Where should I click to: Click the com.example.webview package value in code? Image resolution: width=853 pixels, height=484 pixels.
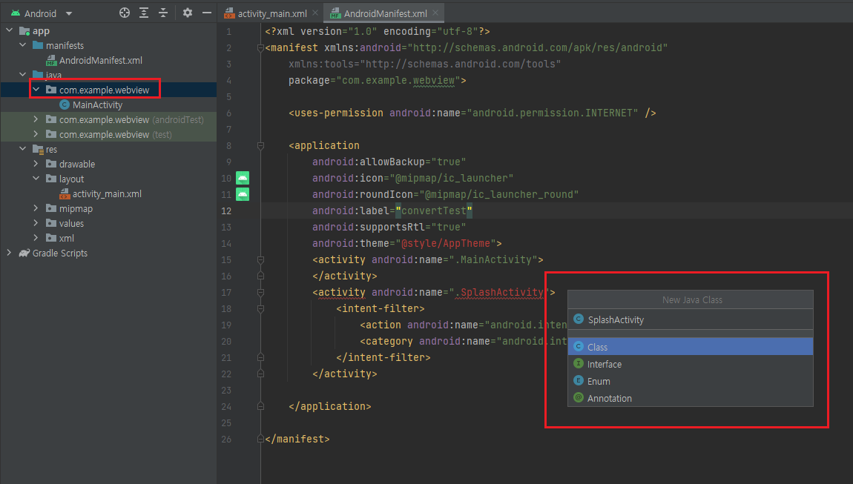[x=398, y=80]
